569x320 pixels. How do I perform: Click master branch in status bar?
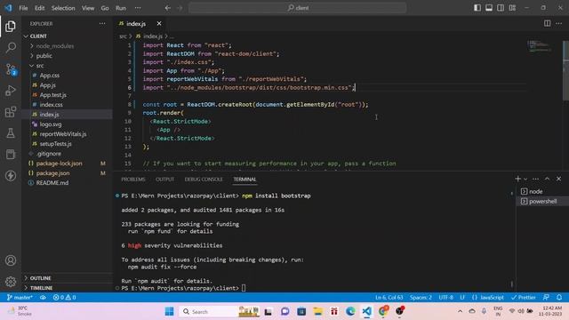pos(20,298)
